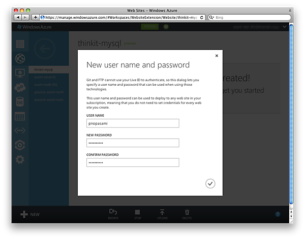
Task: Open Networks icon with angle brackets
Action: tap(20, 130)
